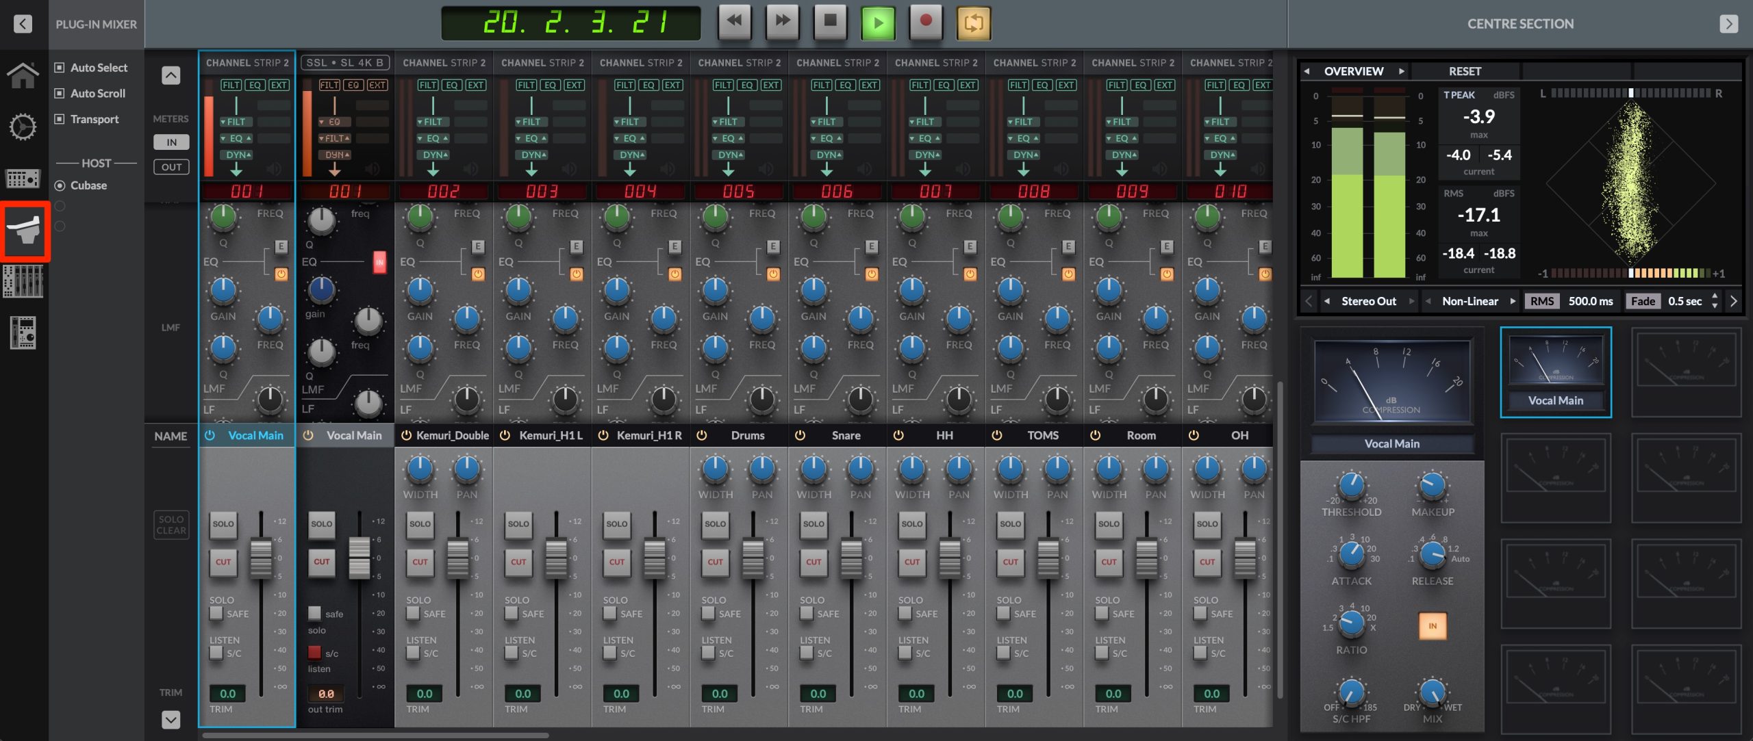
Task: Select EXT tab on channel 008
Action: pyautogui.click(x=1065, y=85)
